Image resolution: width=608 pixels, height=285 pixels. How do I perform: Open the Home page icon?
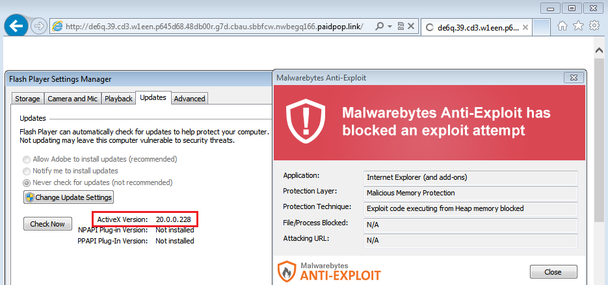click(562, 26)
